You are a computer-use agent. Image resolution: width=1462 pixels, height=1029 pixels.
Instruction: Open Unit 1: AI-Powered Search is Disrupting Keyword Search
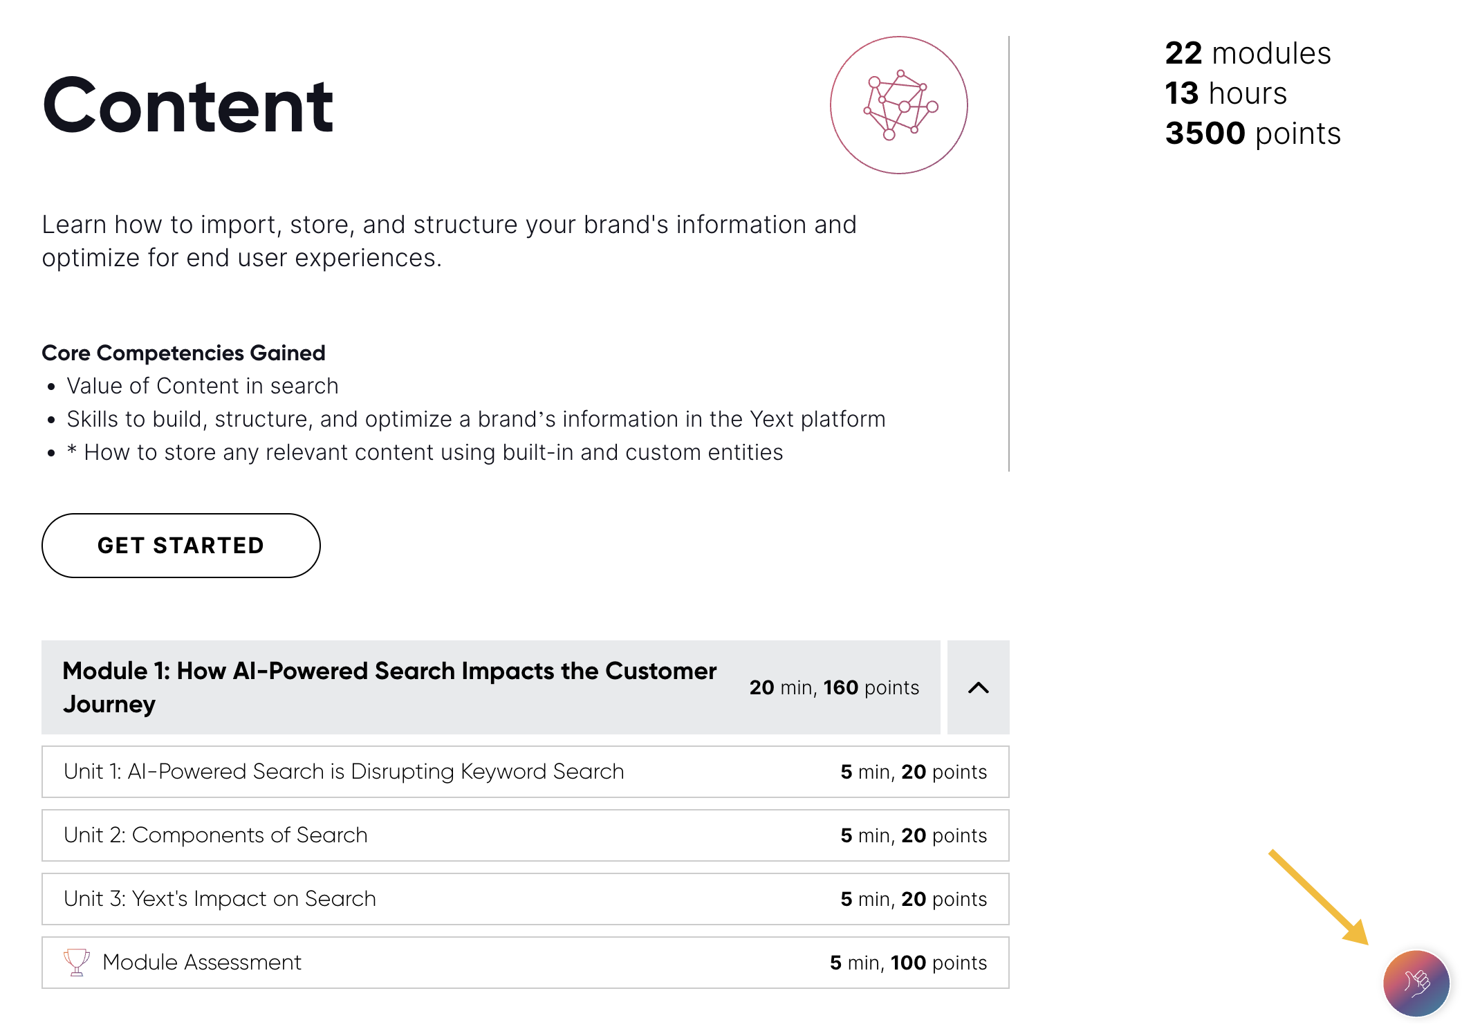pos(525,772)
